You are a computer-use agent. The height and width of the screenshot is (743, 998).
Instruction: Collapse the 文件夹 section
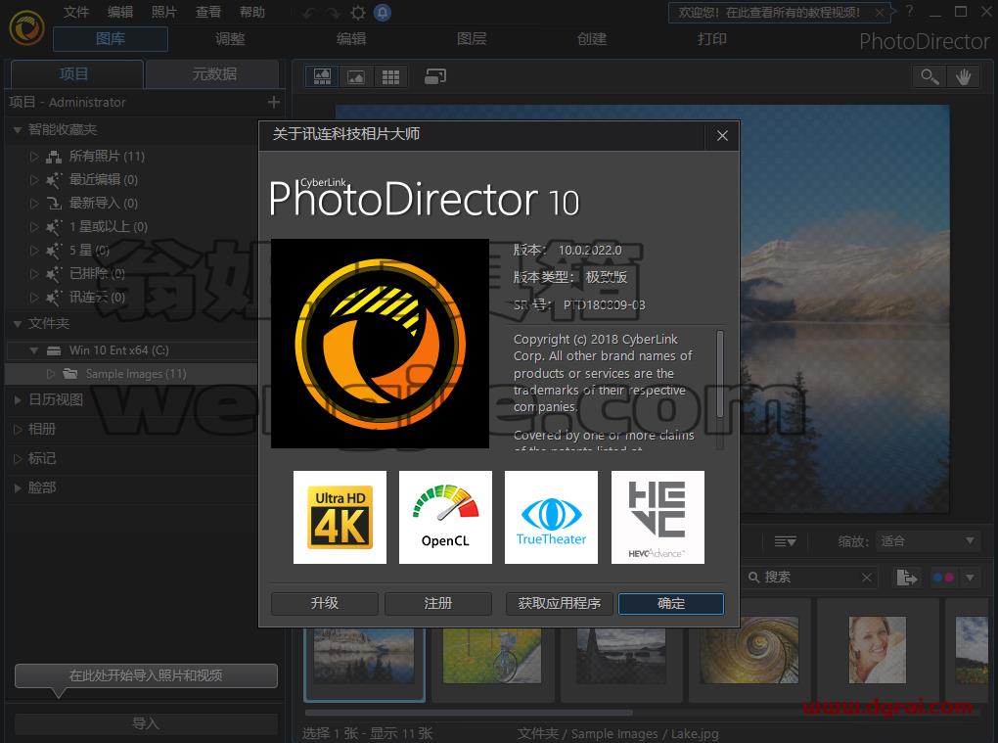18,323
